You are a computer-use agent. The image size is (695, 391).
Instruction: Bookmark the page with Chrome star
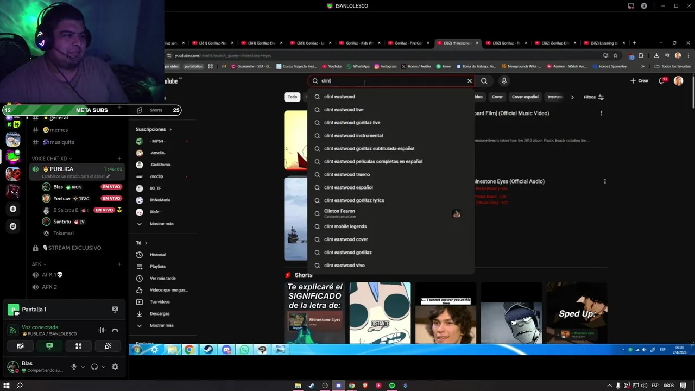point(615,55)
